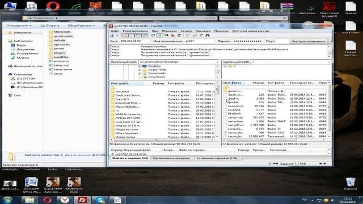Click Быстрое соединение button
Viewport: 363px width, 204px height.
tap(309, 41)
